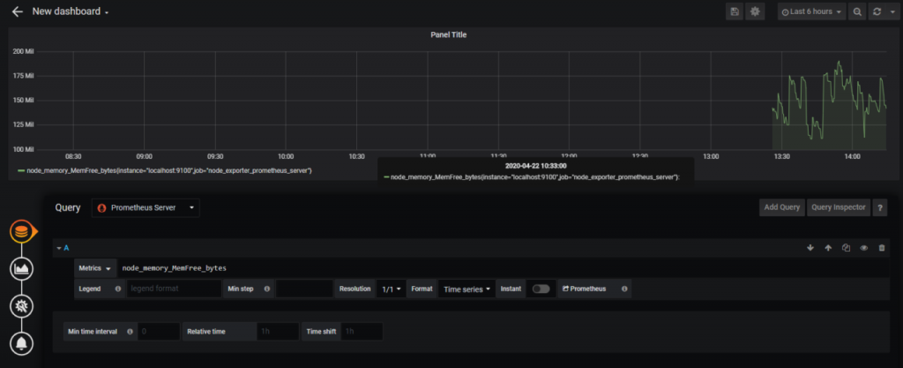Open the Query Inspector
The height and width of the screenshot is (368, 903).
pos(838,207)
